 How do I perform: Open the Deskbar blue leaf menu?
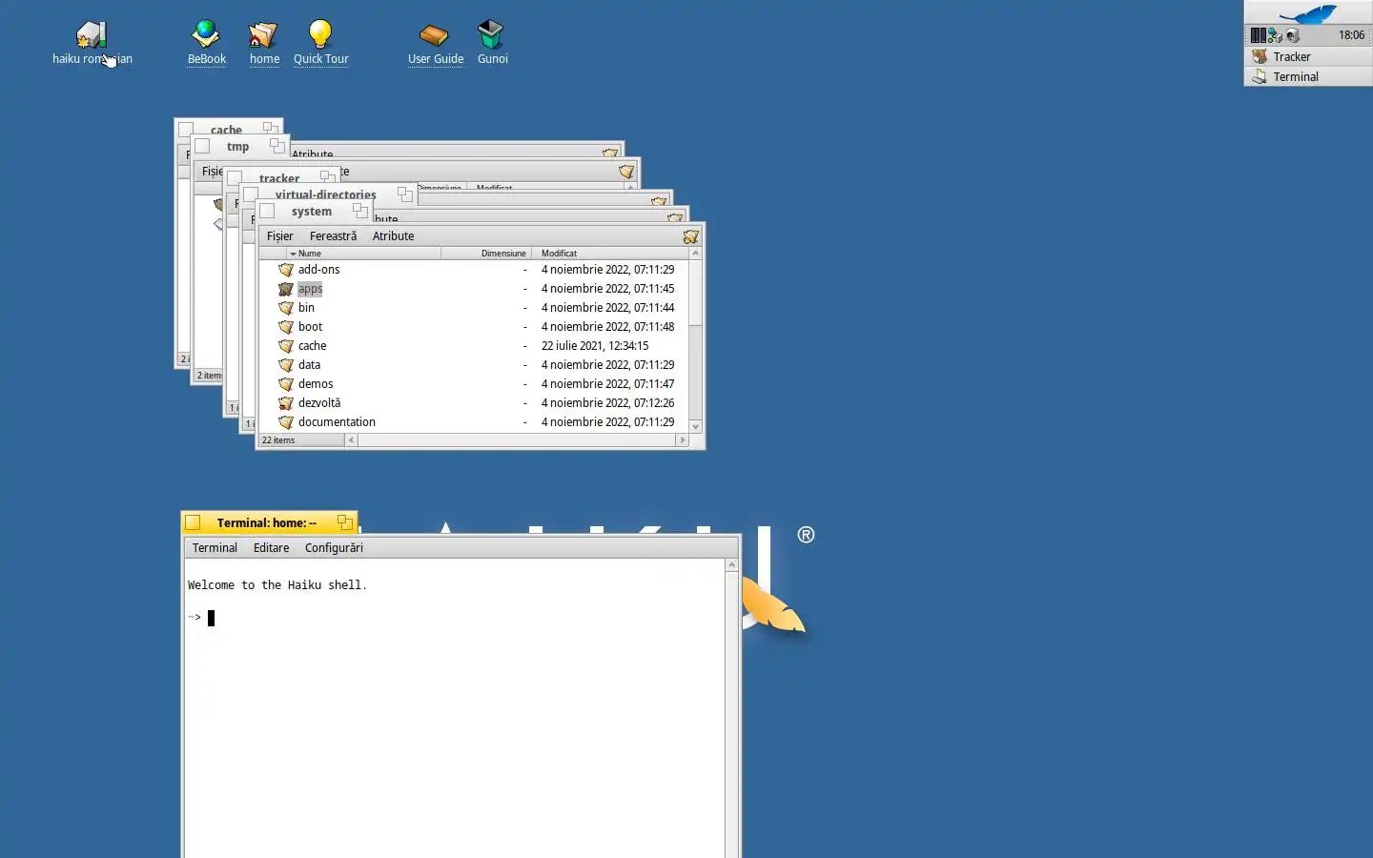[x=1308, y=13]
